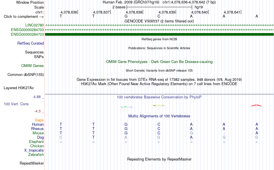Click the RepeatMasker track label

pyautogui.click(x=32, y=163)
